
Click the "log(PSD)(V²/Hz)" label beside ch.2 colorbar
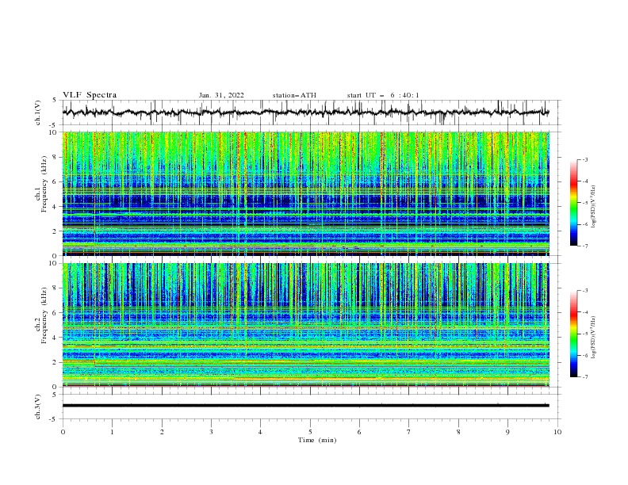coord(594,338)
